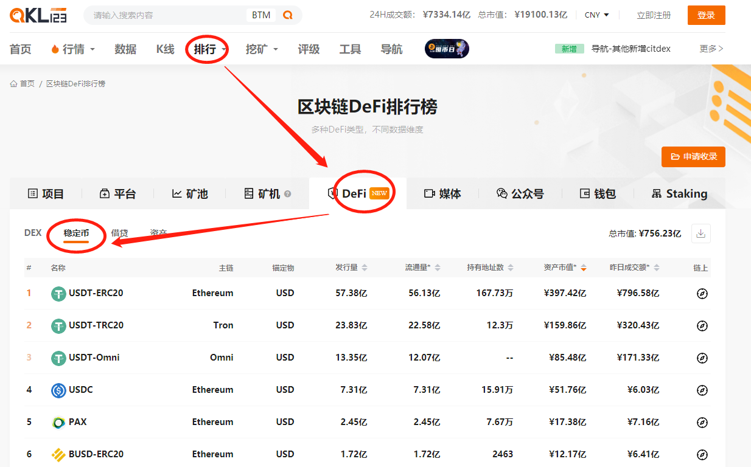Open on-chain compass for USDT-Omni
Image resolution: width=751 pixels, height=467 pixels.
[702, 358]
